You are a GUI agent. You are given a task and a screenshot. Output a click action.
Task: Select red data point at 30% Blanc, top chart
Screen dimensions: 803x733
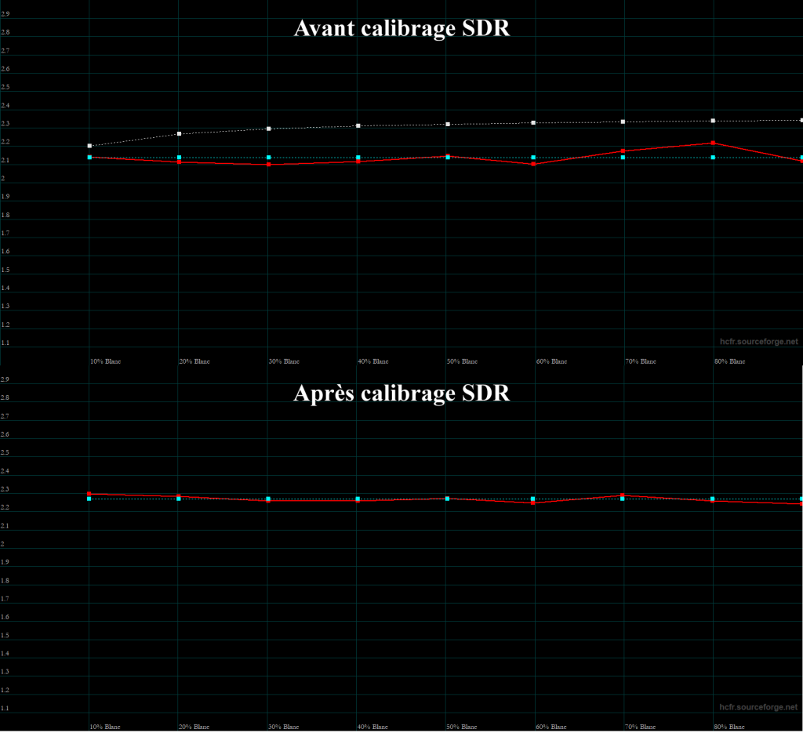(x=269, y=165)
